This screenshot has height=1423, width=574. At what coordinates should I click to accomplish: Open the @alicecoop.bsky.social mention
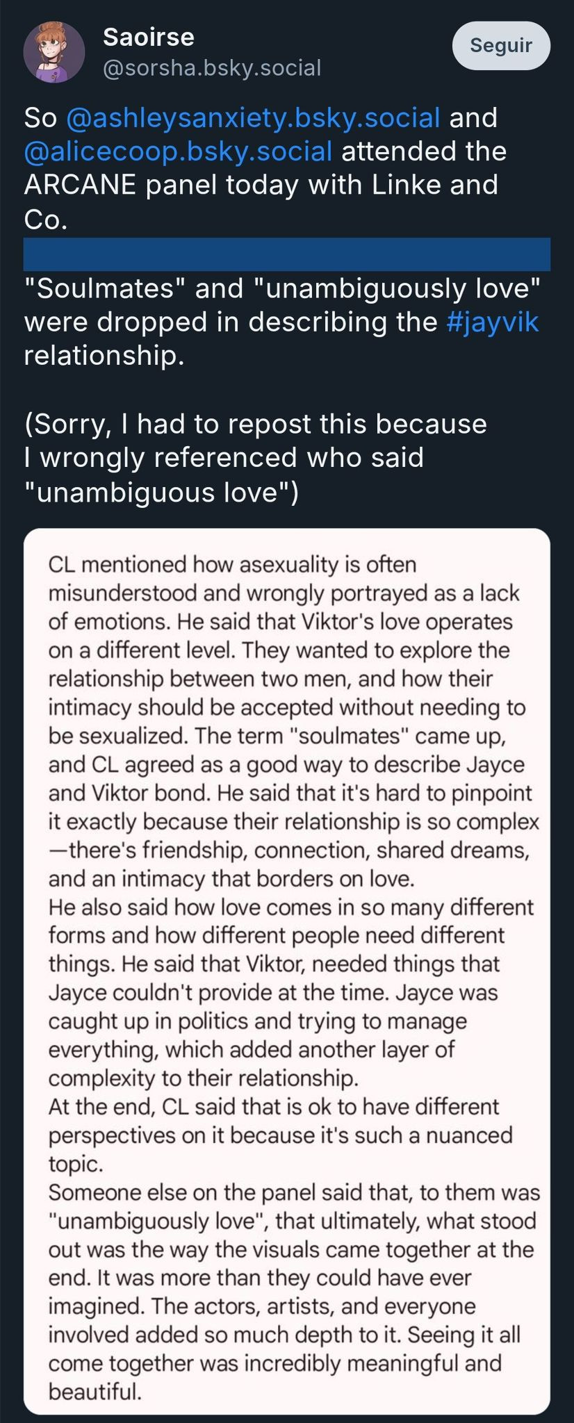click(178, 151)
